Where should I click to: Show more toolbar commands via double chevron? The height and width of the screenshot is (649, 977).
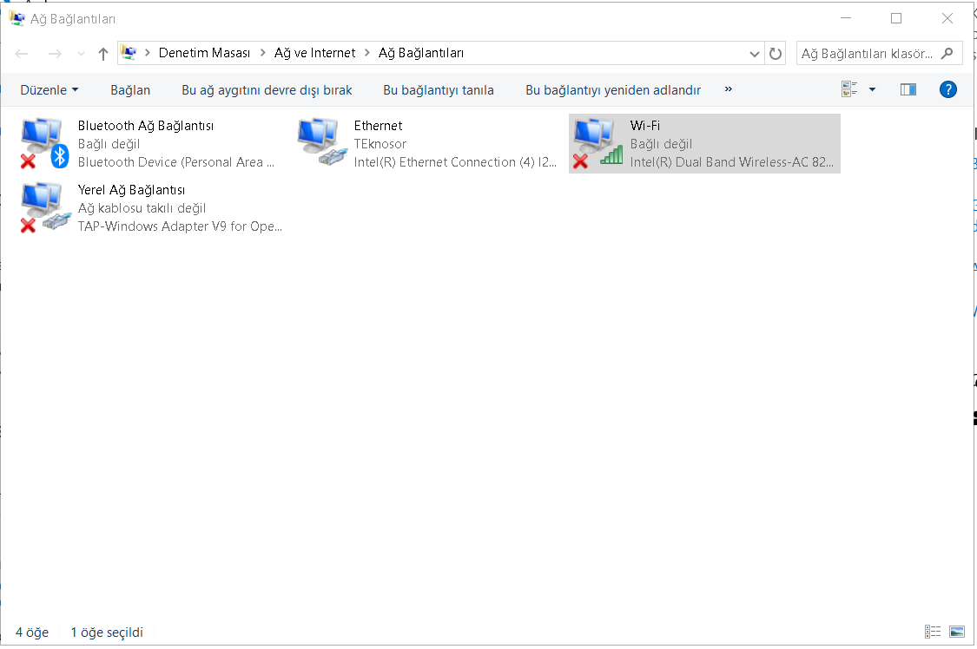(x=728, y=89)
